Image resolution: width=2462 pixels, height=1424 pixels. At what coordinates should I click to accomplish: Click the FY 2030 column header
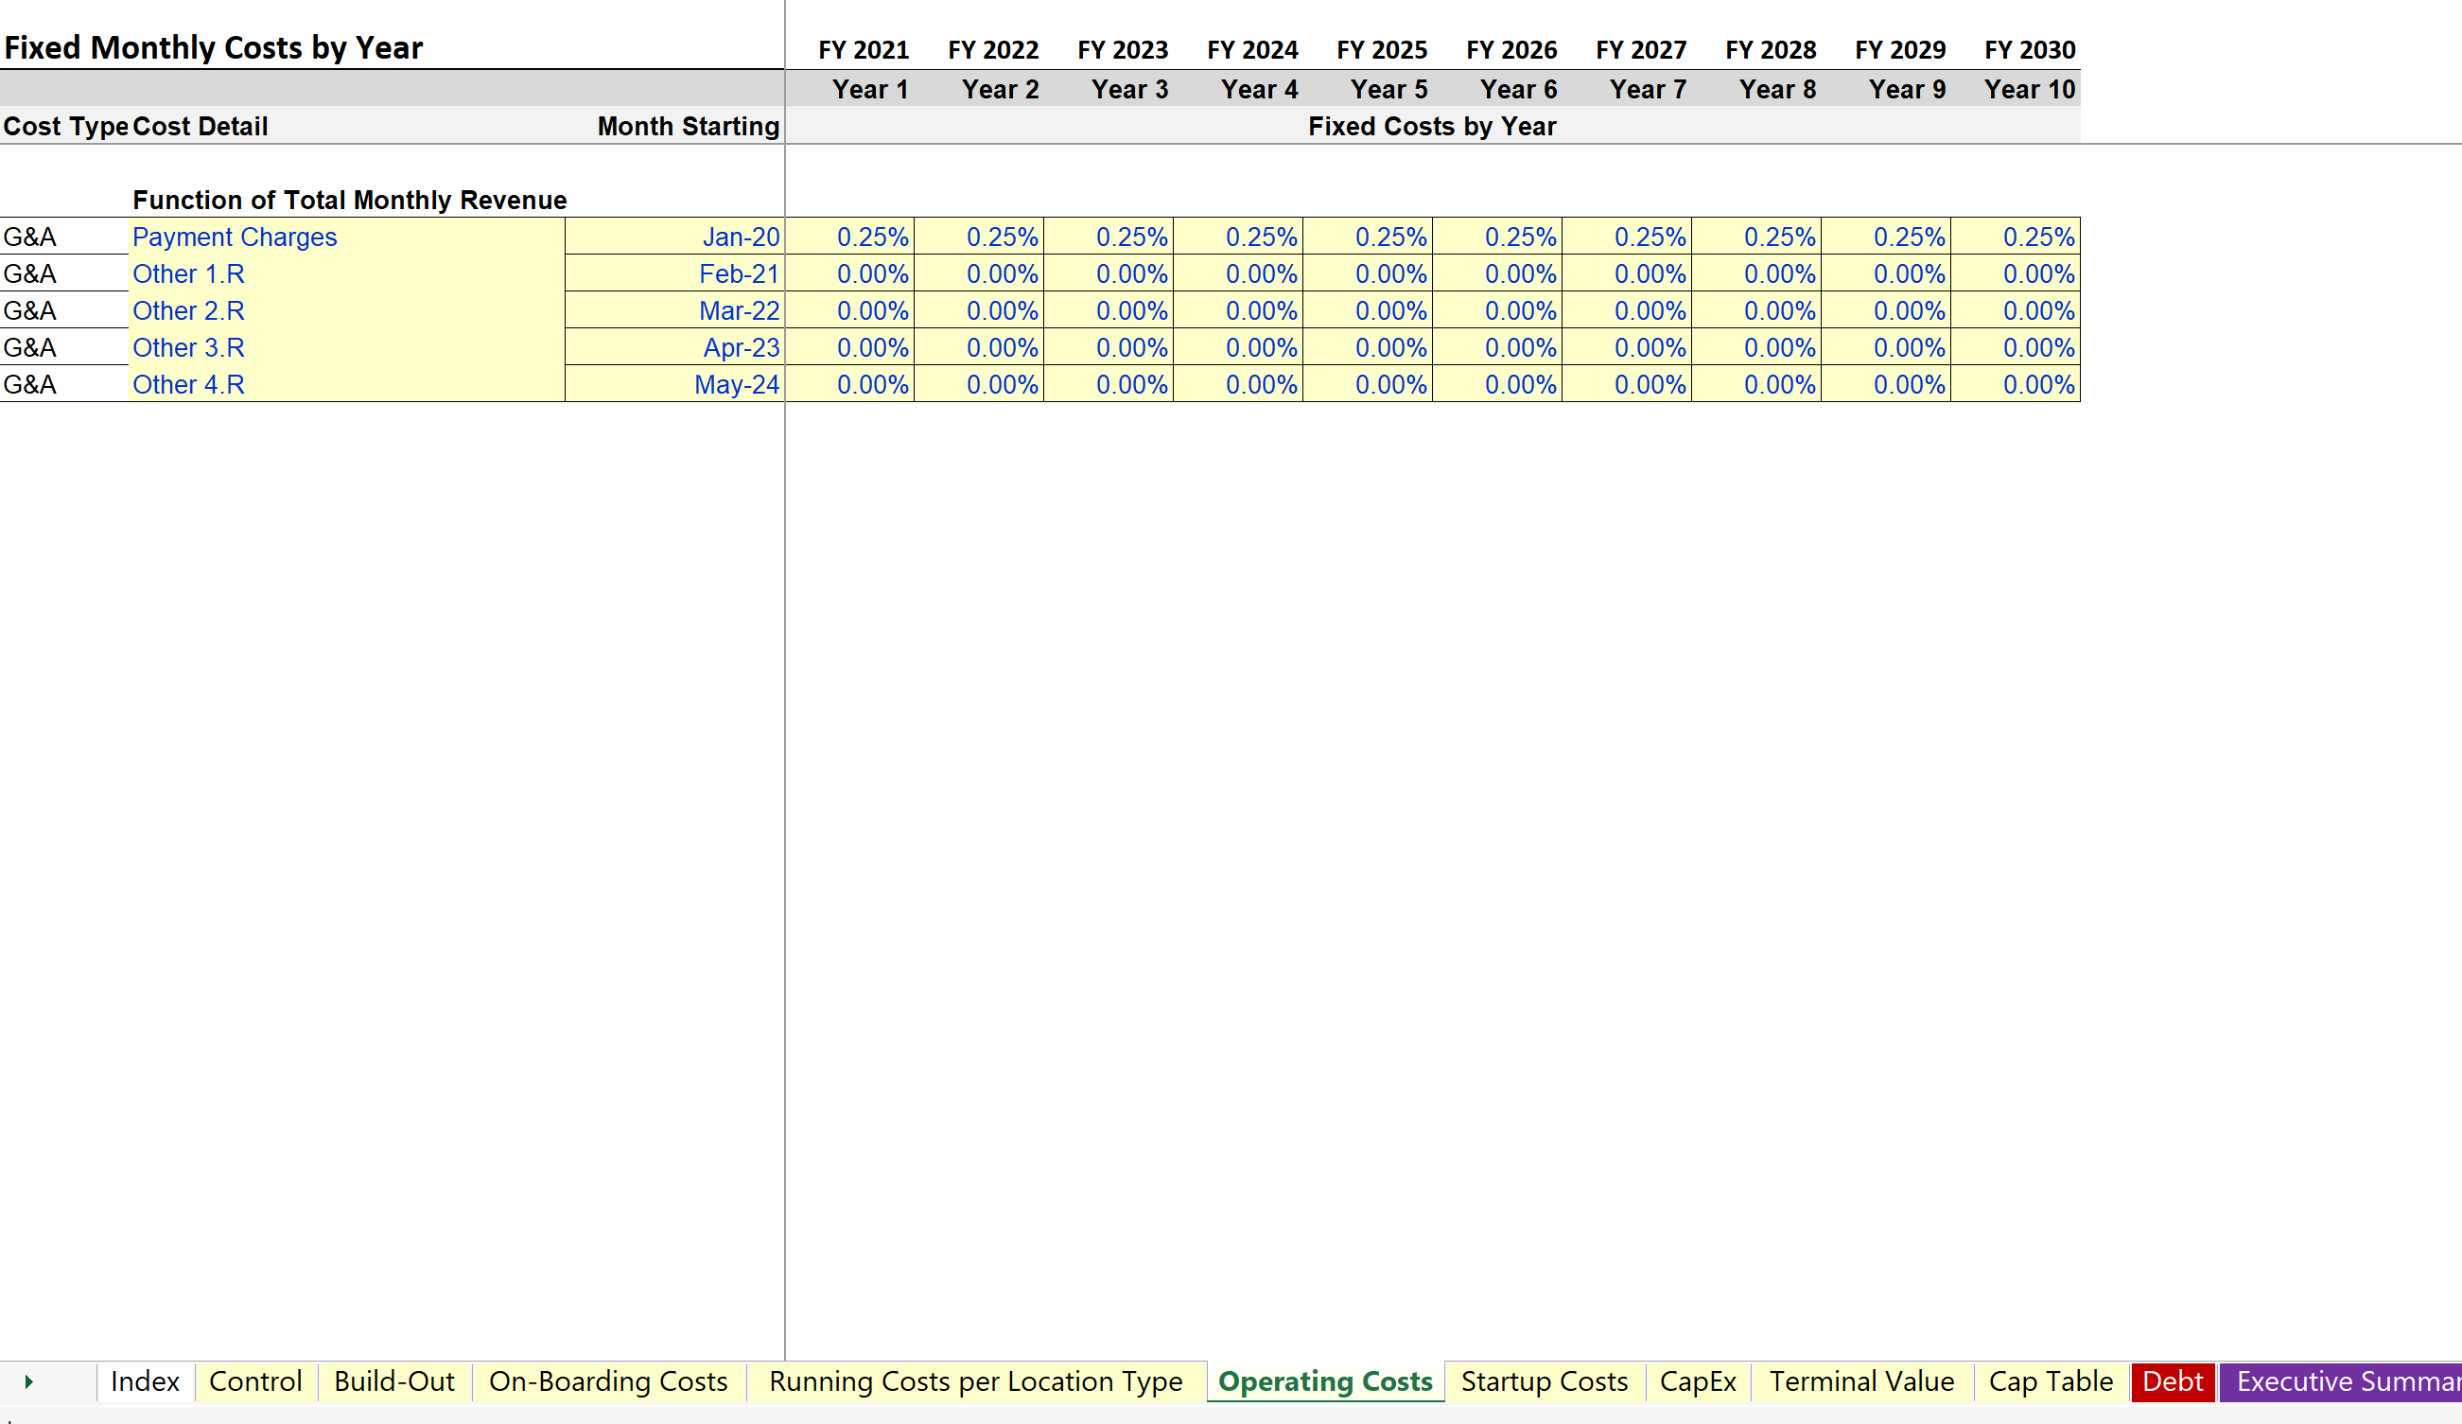[2030, 50]
